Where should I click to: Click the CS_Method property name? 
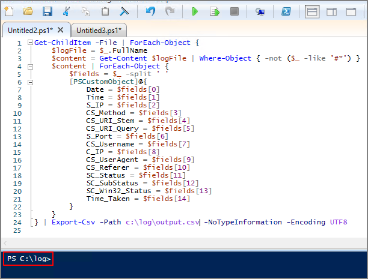pos(106,113)
